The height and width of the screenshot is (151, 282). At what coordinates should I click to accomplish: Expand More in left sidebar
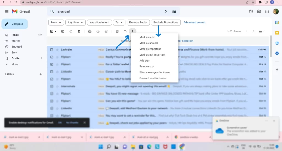15,64
